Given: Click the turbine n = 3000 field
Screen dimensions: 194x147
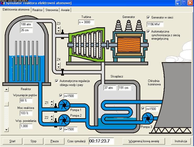Looking at the screenshot, I should pyautogui.click(x=86, y=22).
